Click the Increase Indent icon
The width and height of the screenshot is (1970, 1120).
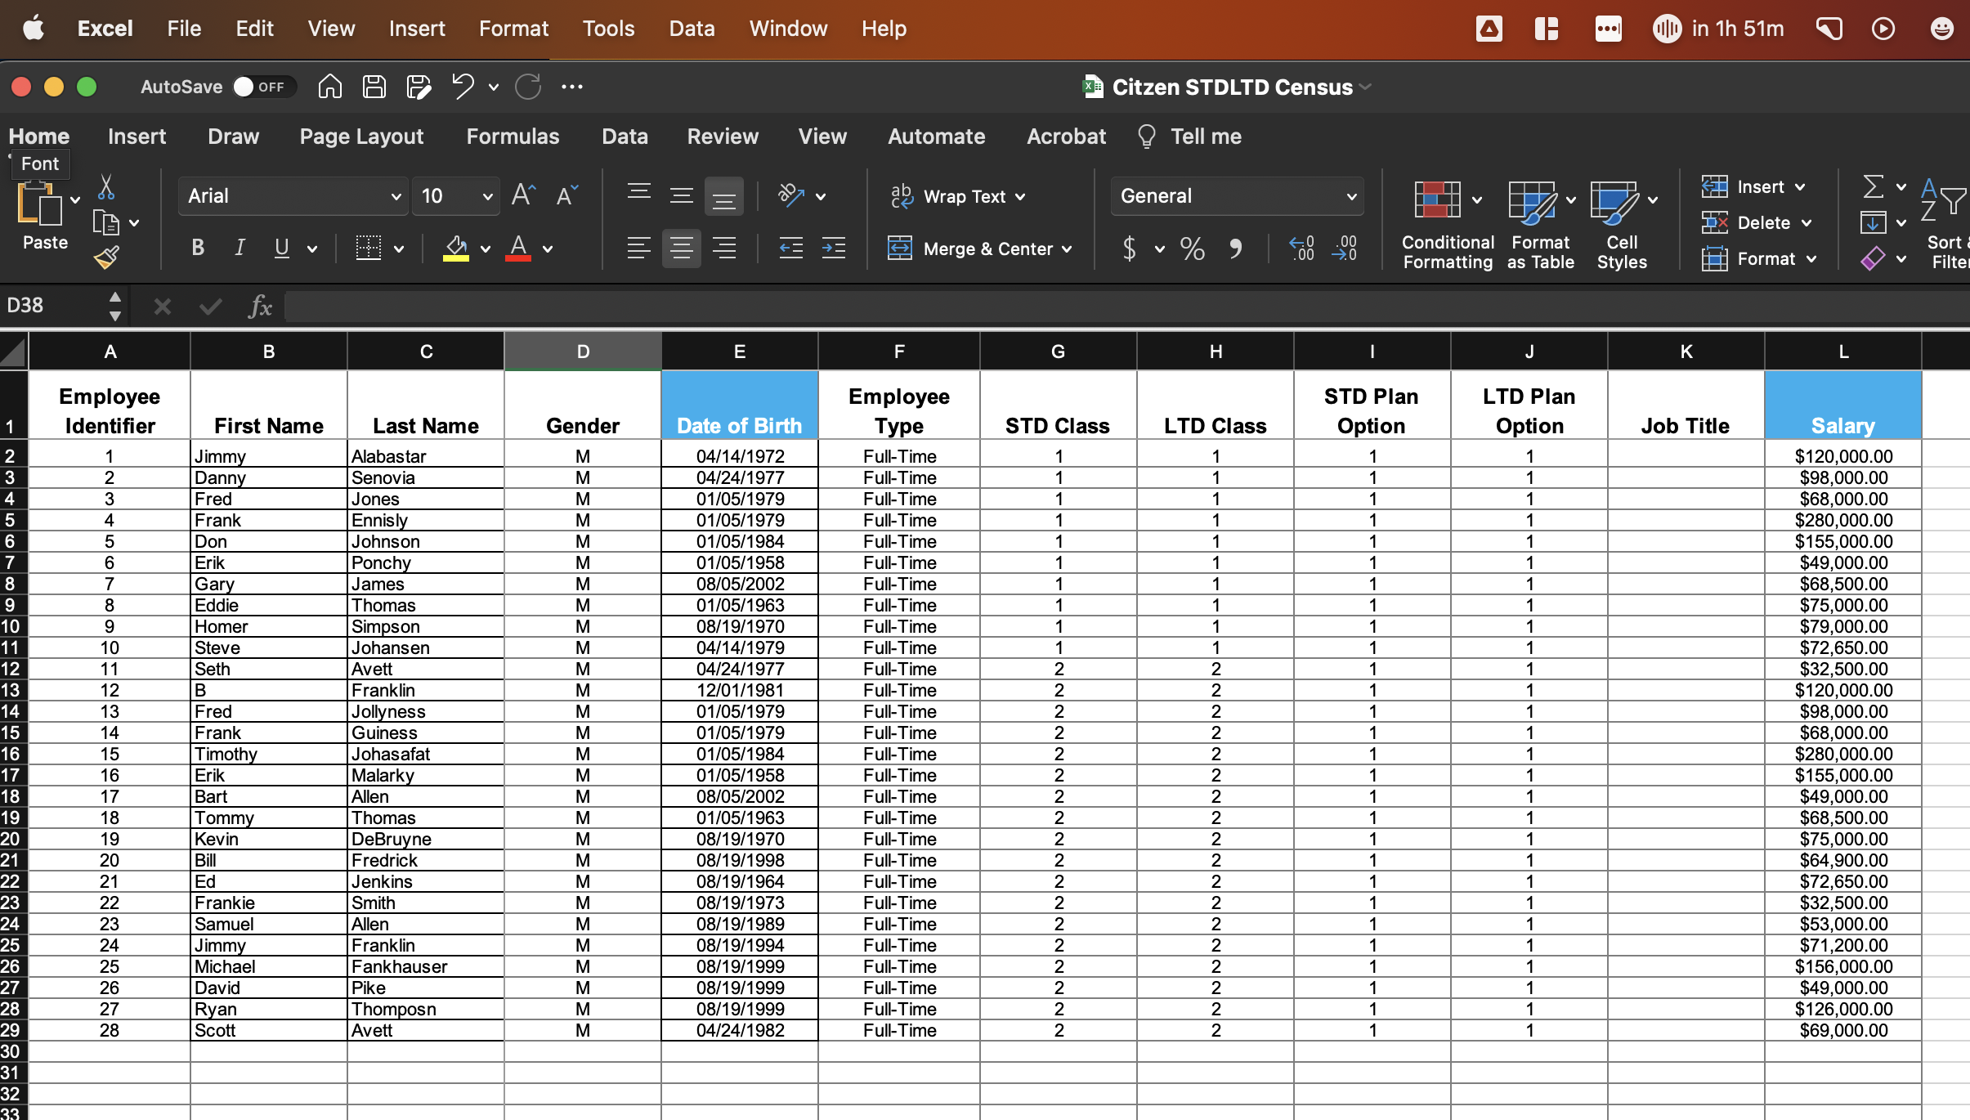pos(833,248)
